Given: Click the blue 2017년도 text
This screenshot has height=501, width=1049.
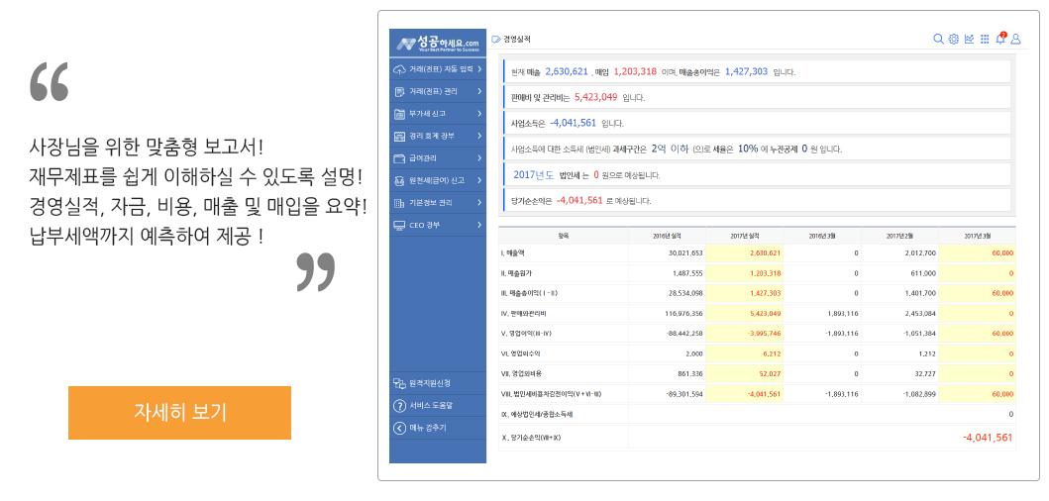Looking at the screenshot, I should pos(534,174).
